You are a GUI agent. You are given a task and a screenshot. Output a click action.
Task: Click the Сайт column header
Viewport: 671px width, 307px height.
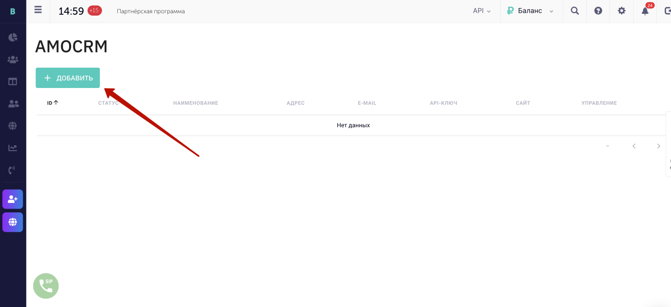523,103
